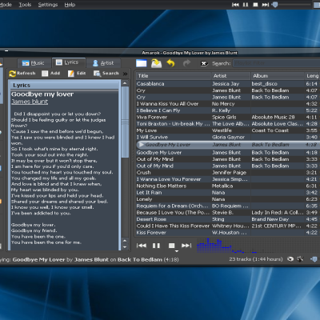Click the play indicator on current track

[x=141, y=145]
